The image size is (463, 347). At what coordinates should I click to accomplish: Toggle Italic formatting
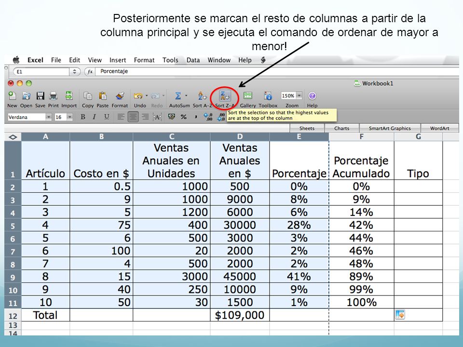94,117
